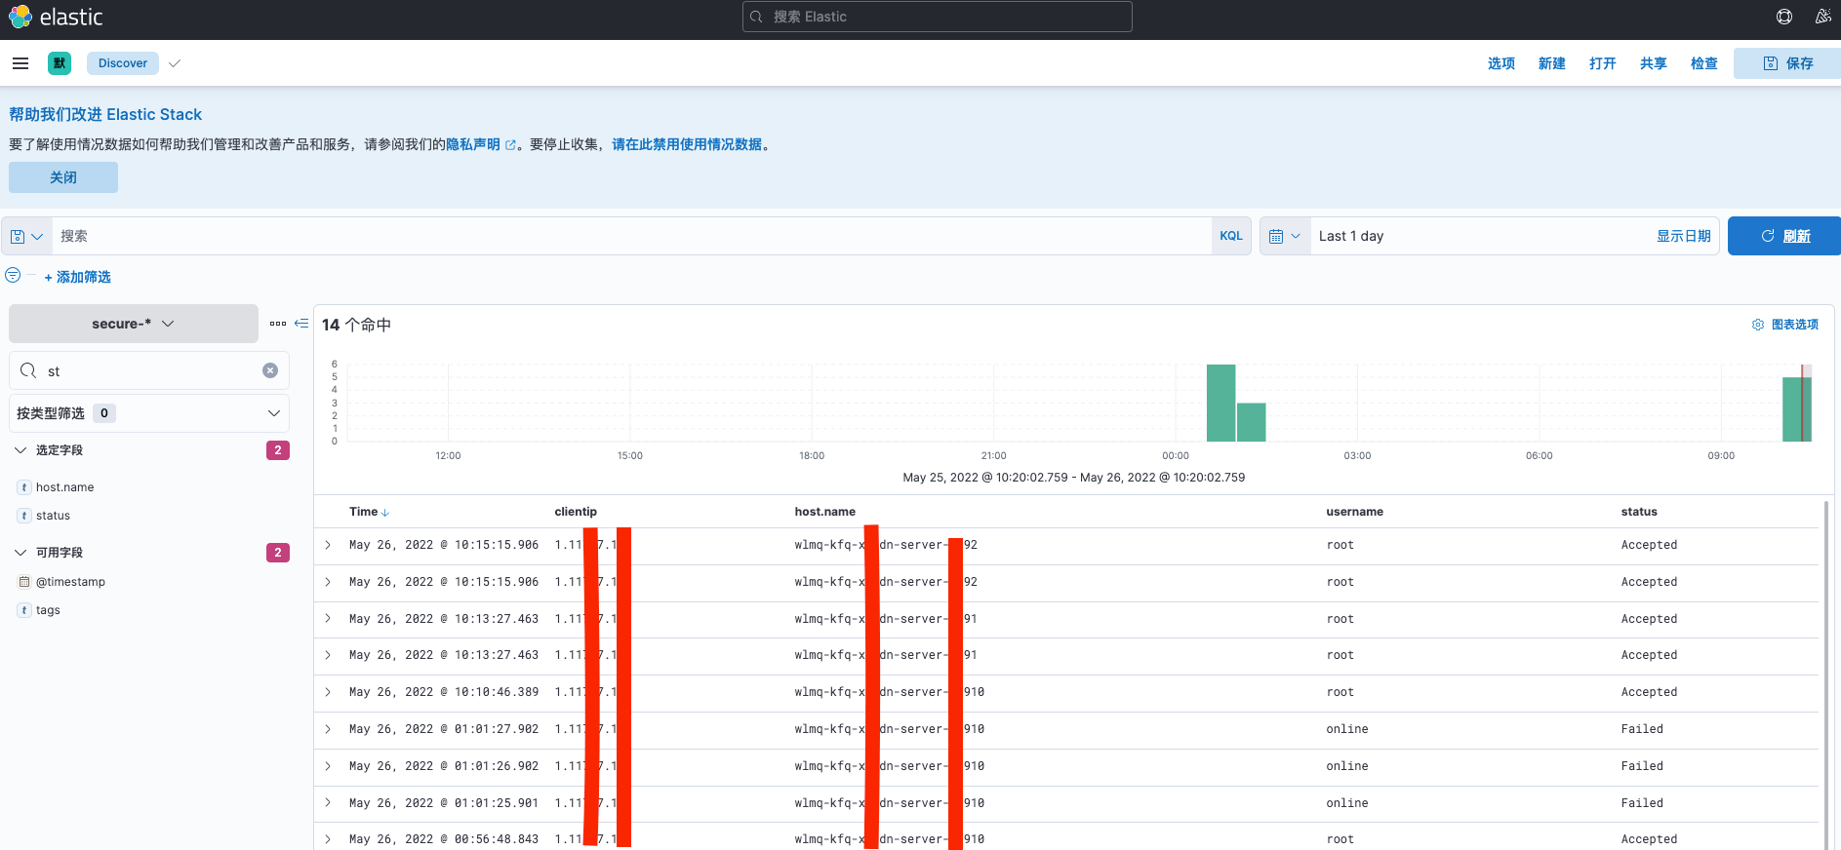
Task: Click the host.name field type icon
Action: click(24, 487)
